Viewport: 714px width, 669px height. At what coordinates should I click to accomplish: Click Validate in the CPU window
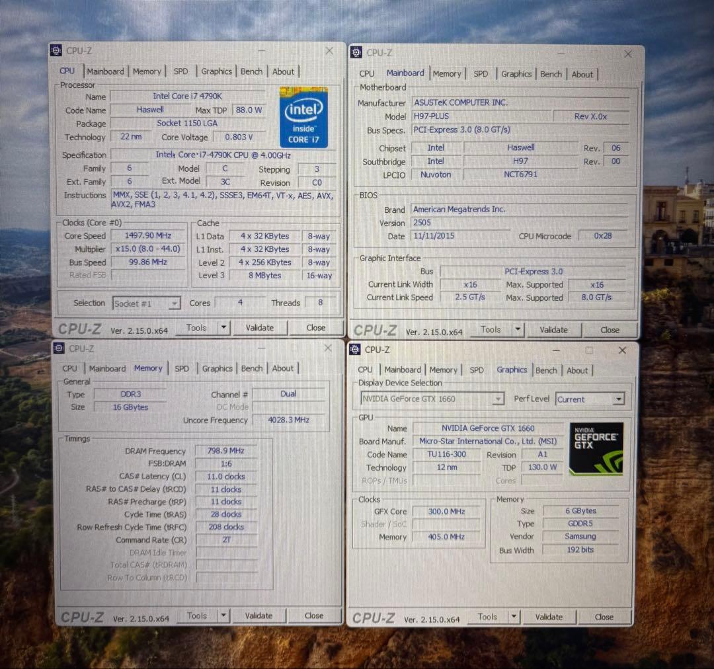tap(259, 327)
